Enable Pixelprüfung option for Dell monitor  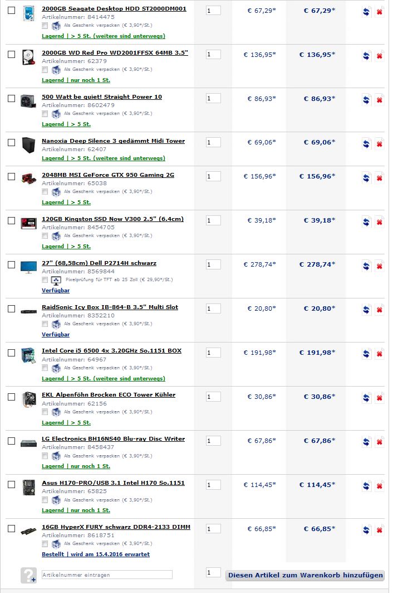coord(45,280)
